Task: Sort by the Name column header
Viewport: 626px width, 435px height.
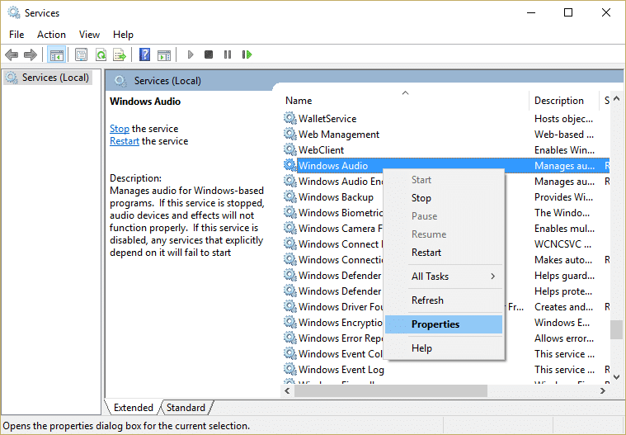Action: tap(299, 101)
